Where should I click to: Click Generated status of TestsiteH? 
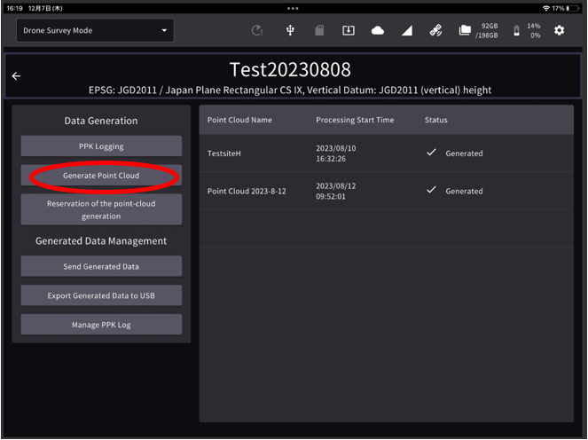point(464,153)
